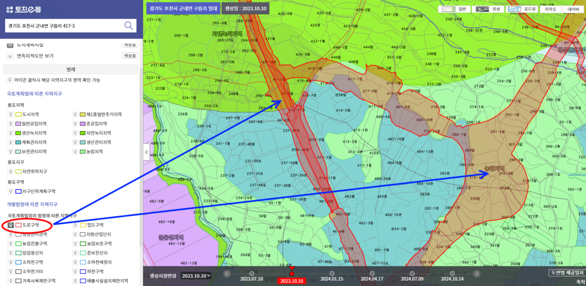Screen dimensions: 586x286
Task: Click the pin icon next to 도로구역
Action: (x=10, y=225)
